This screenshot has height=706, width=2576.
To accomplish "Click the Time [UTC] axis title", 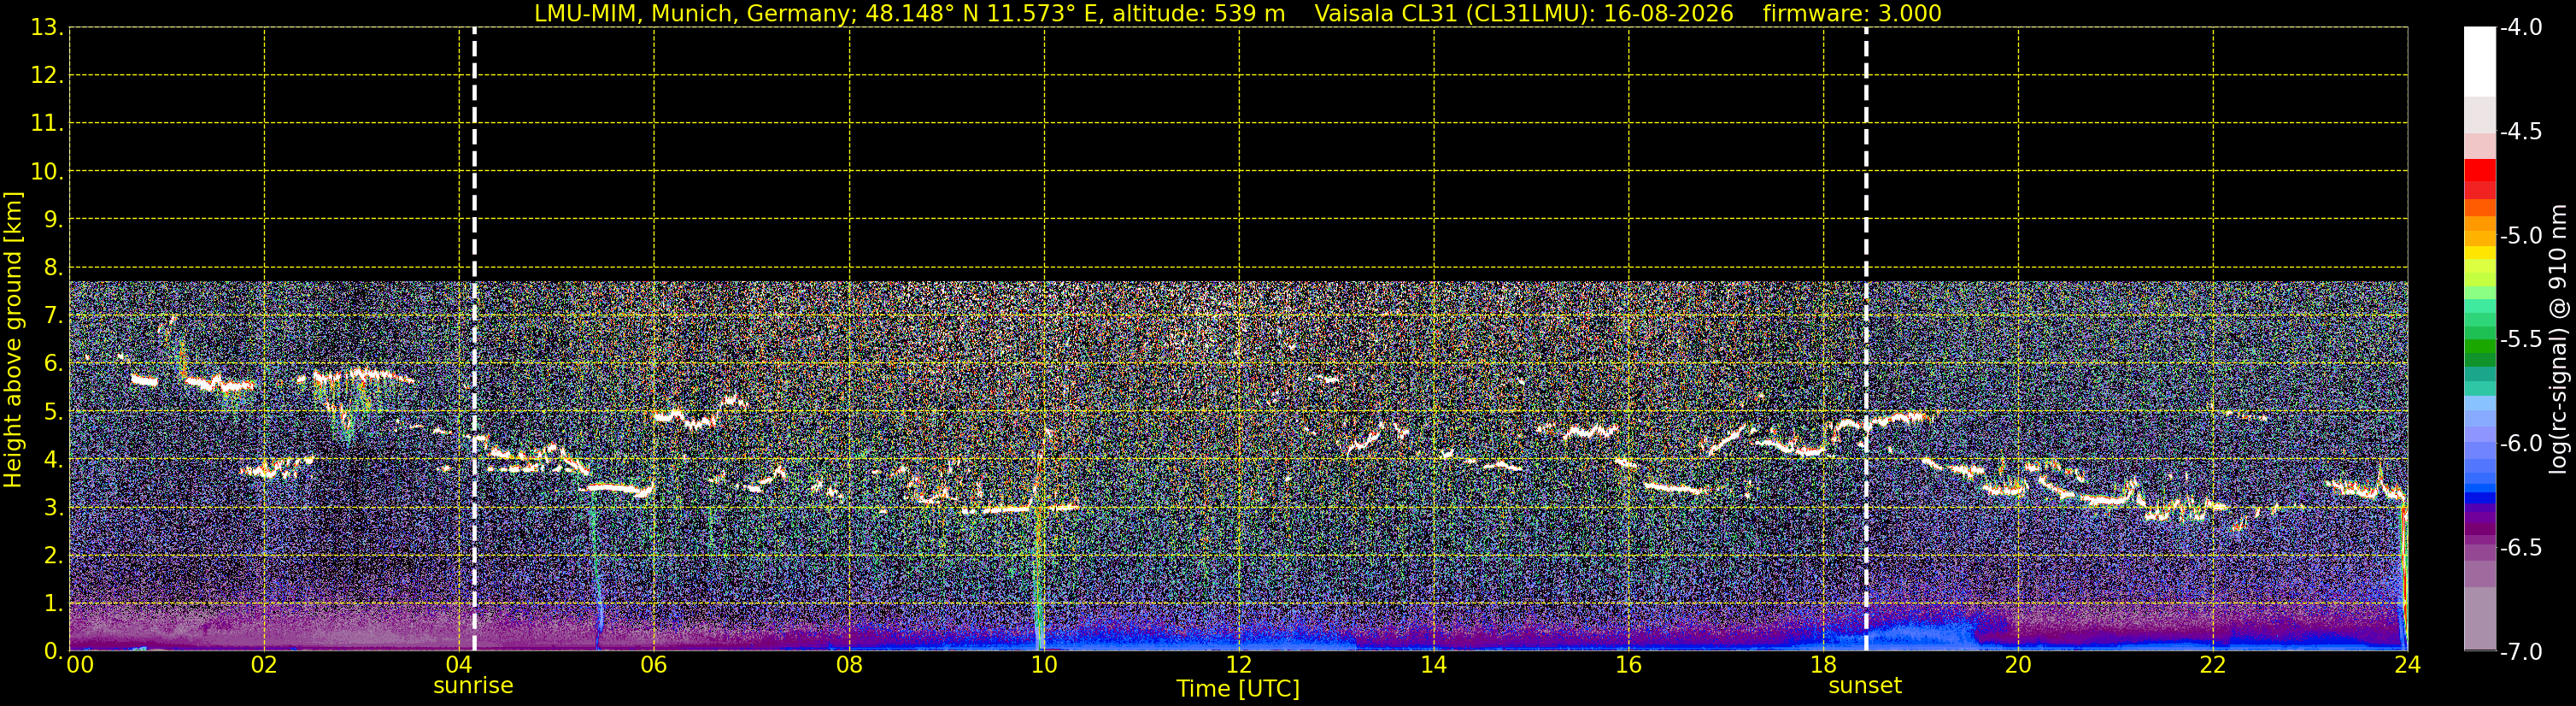I will [1238, 689].
